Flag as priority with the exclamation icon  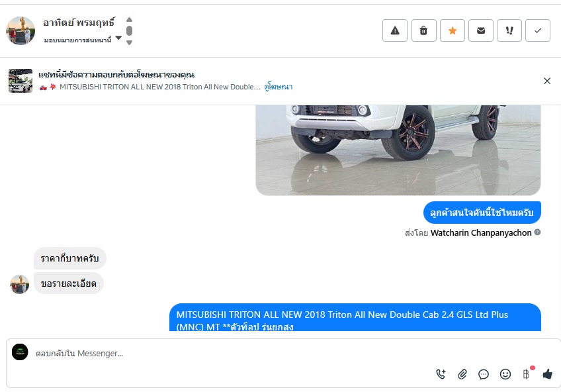click(509, 30)
